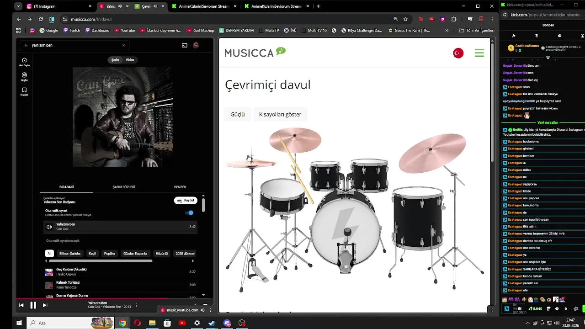Image resolution: width=585 pixels, height=329 pixels.
Task: Go back using arrow in music search bar
Action: coord(26,45)
